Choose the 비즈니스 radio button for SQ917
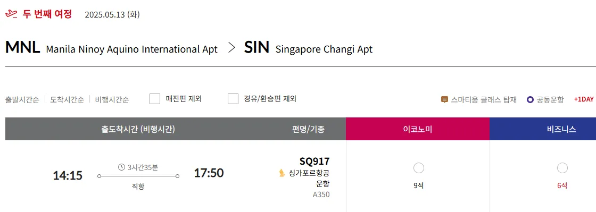Viewport: 596px width, 212px height. pos(562,168)
